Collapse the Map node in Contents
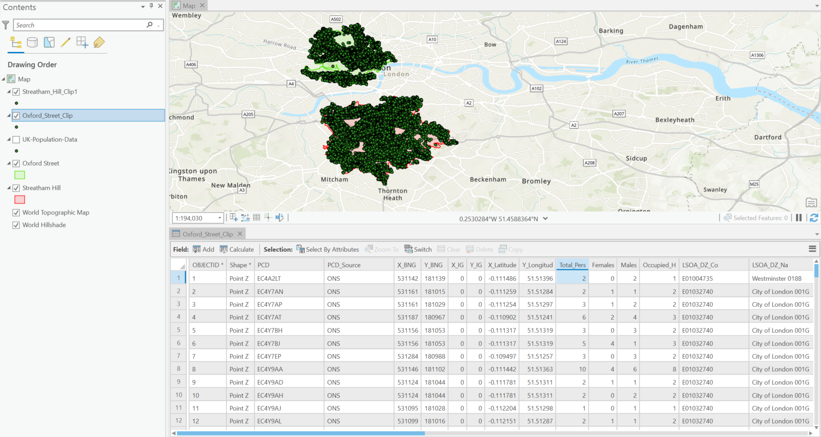The image size is (821, 437). 4,79
